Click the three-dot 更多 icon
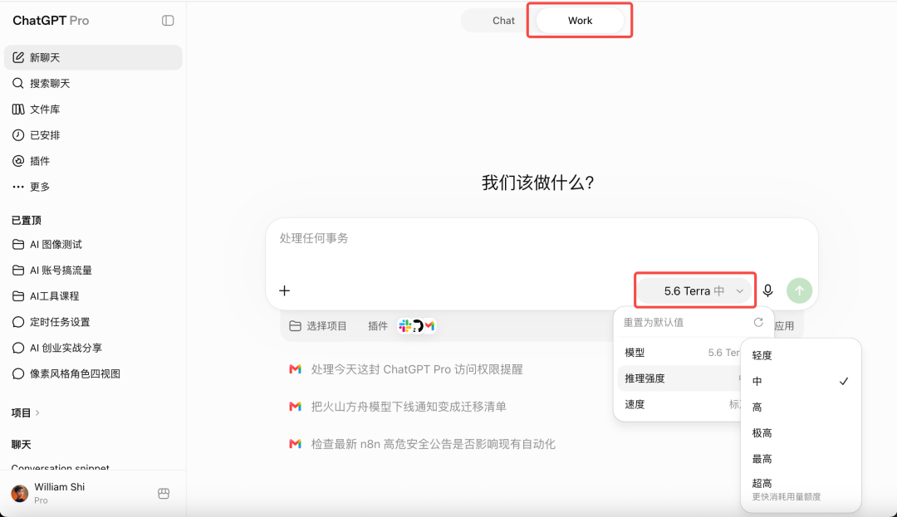The width and height of the screenshot is (897, 517). [18, 187]
